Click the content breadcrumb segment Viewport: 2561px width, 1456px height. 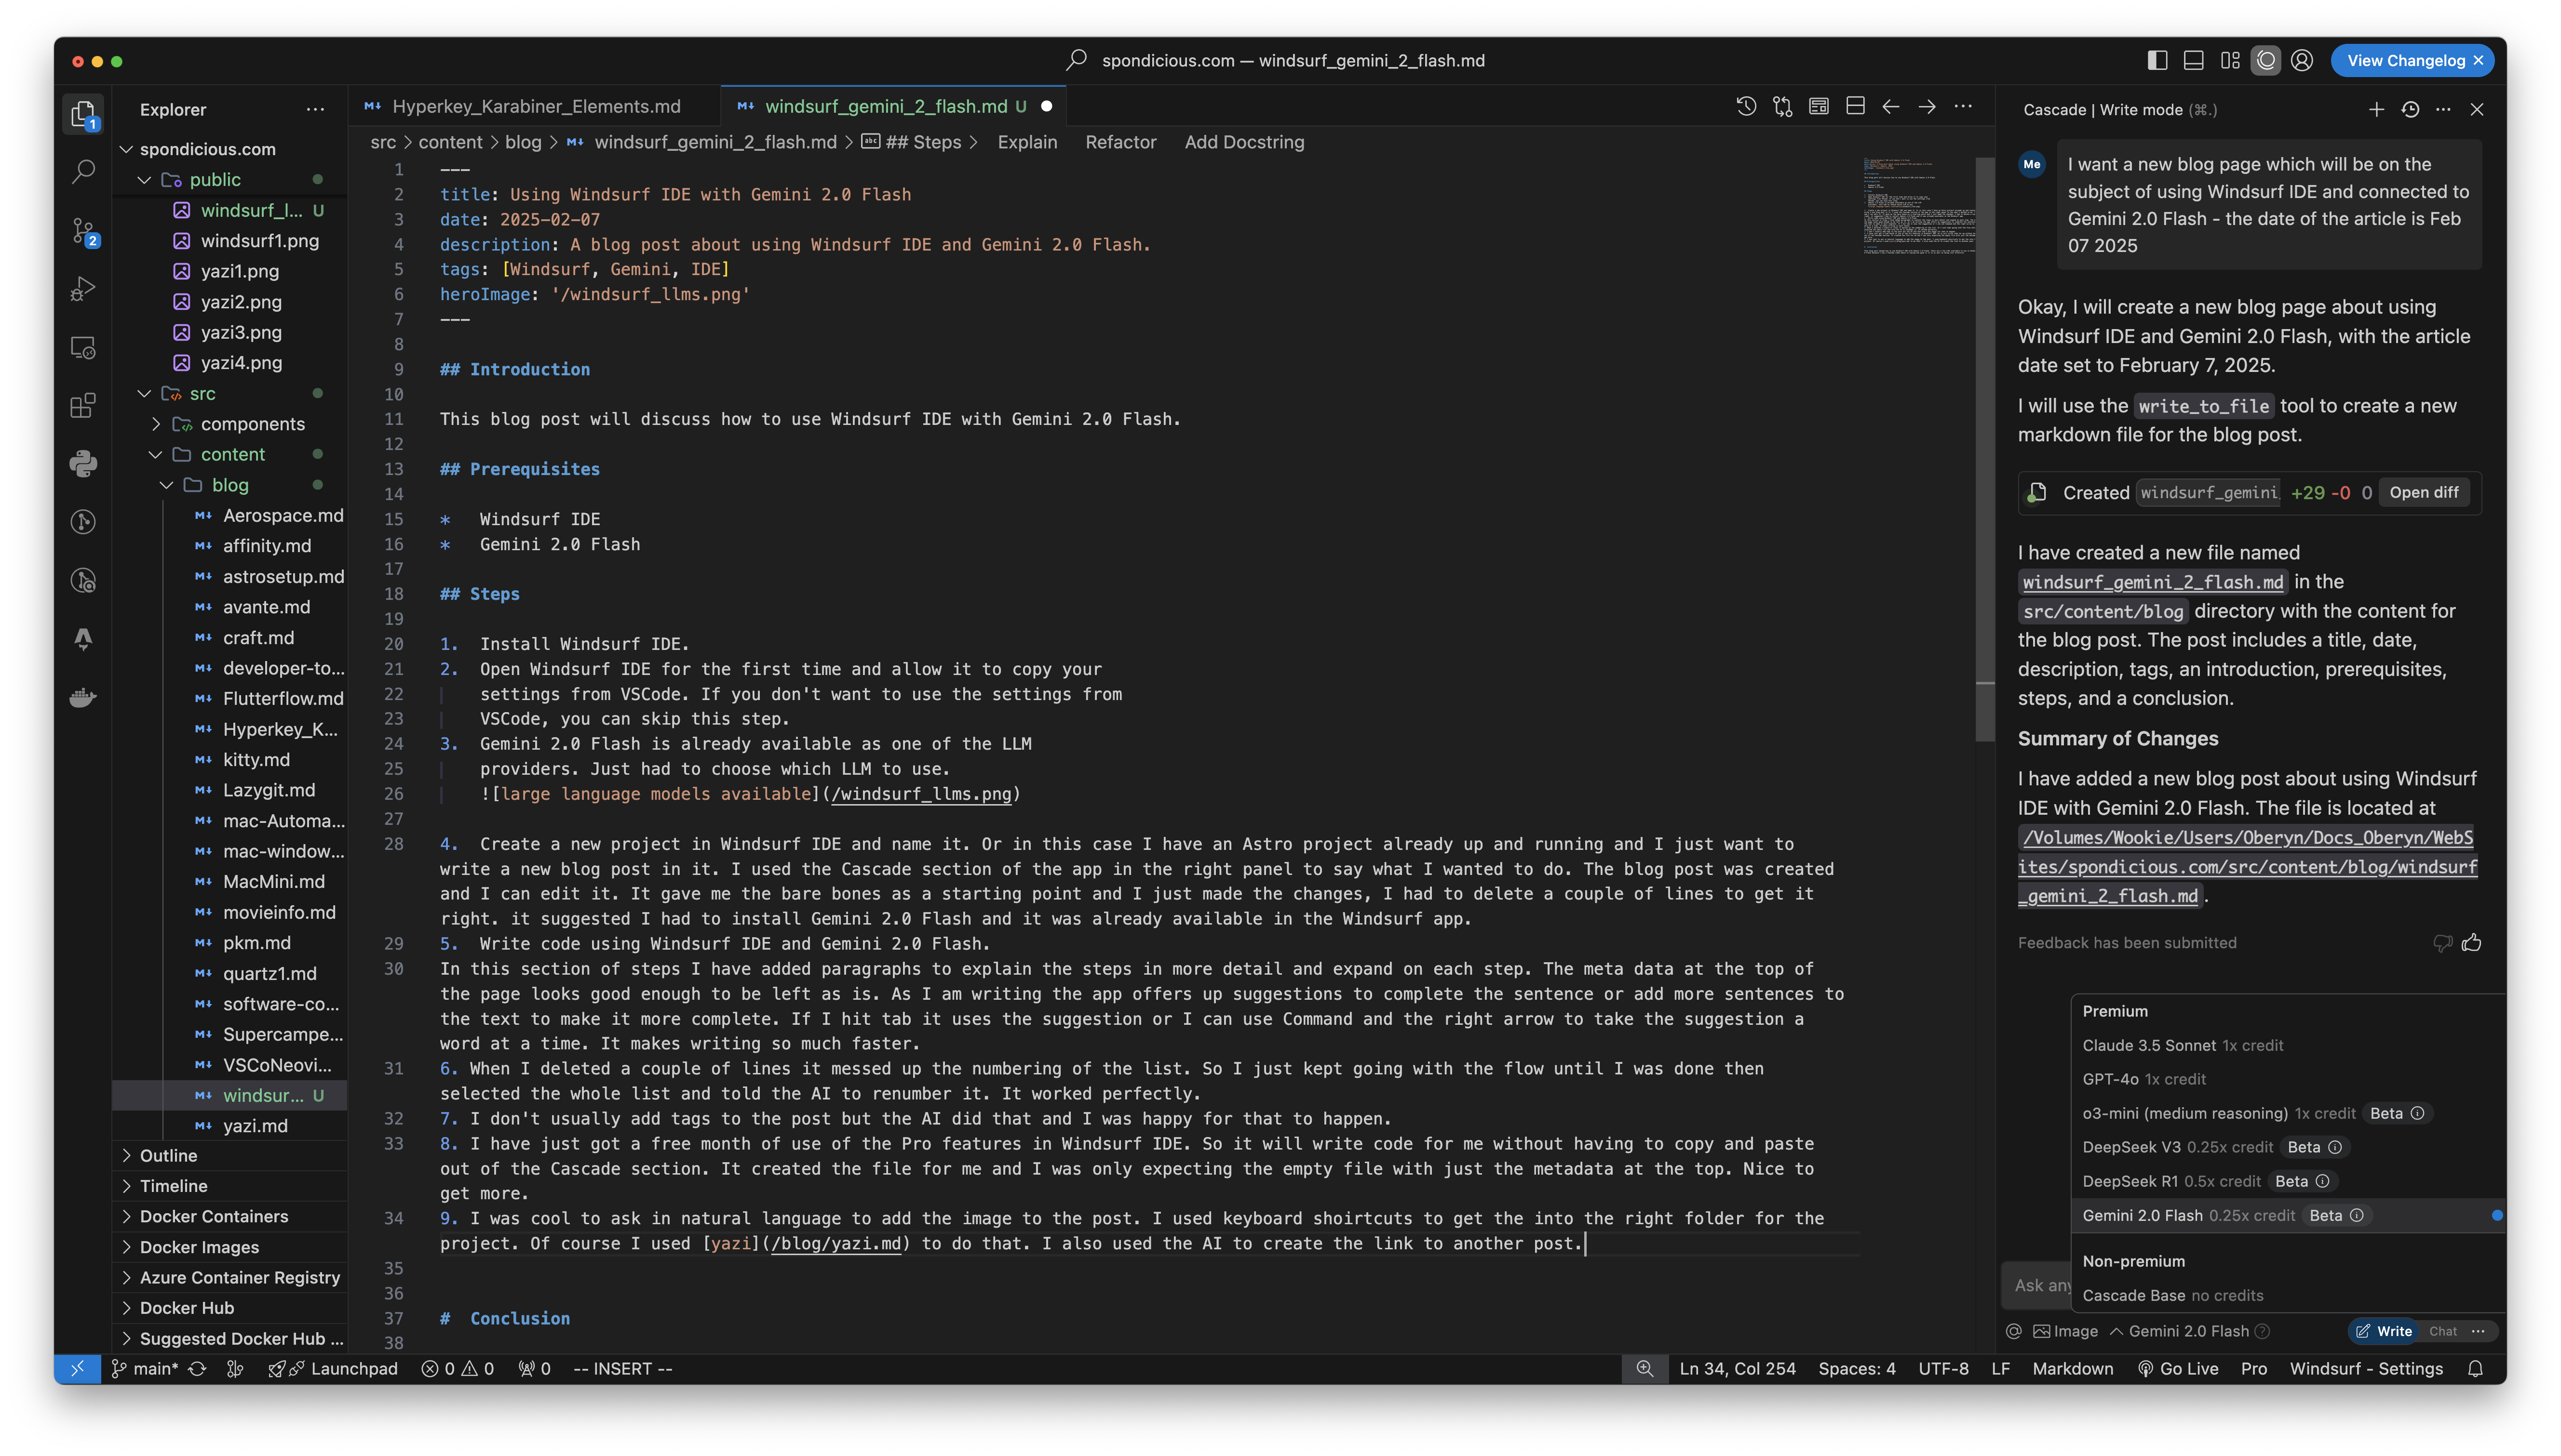point(450,142)
